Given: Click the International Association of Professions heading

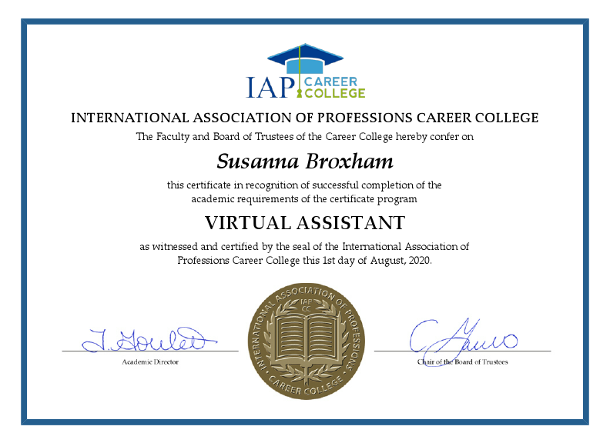Looking at the screenshot, I should coord(304,118).
